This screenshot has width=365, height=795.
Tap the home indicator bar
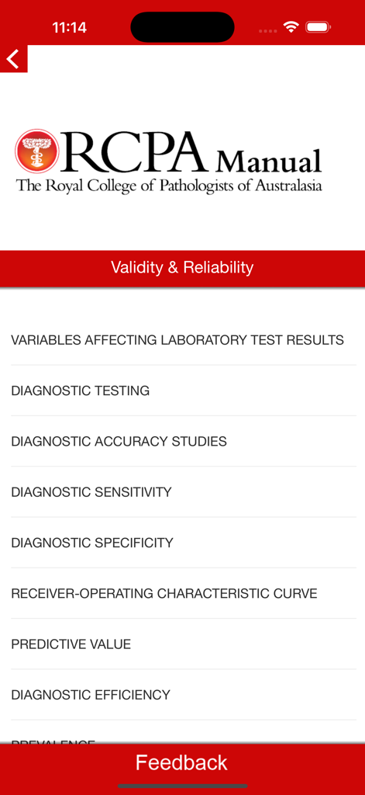tap(182, 786)
